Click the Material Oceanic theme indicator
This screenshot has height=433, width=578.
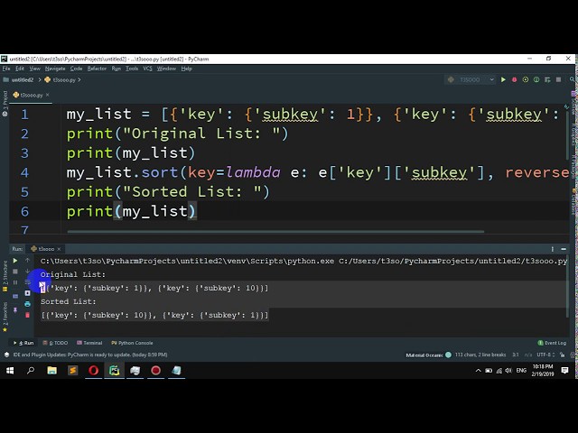(428, 355)
